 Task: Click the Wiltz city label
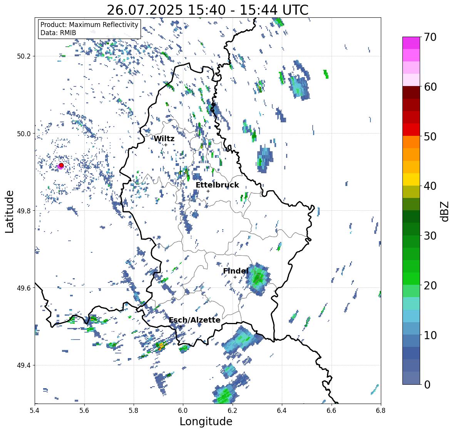pos(164,139)
